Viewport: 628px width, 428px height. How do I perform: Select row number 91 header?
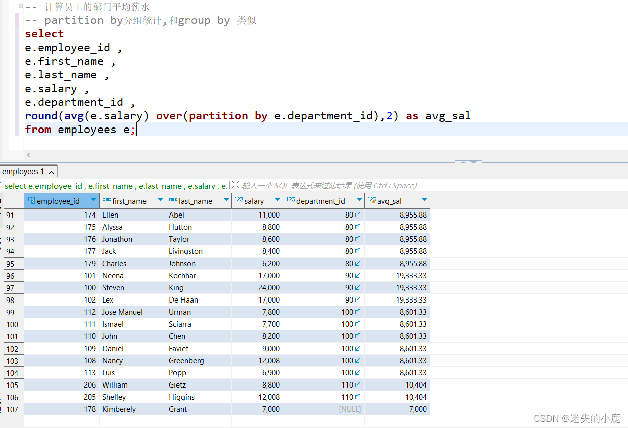click(14, 215)
